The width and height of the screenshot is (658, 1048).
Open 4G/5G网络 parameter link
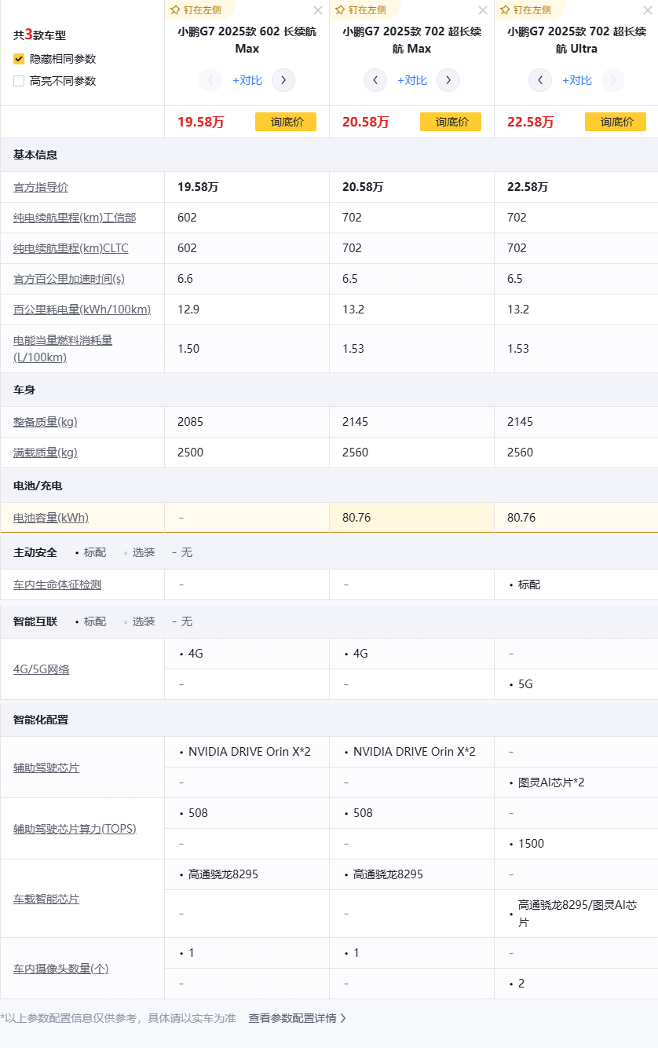click(42, 669)
